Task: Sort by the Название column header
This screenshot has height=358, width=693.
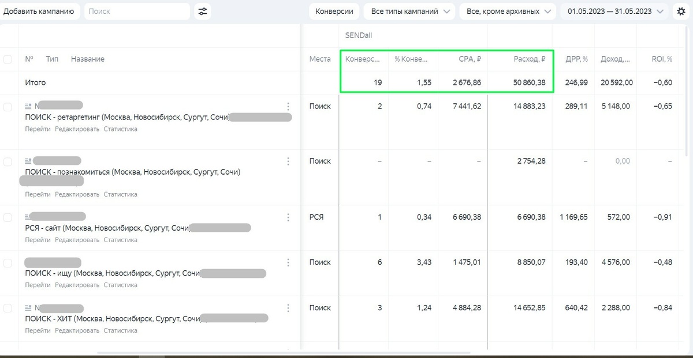Action: [x=88, y=59]
